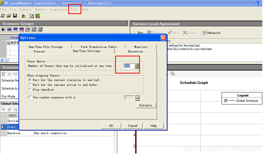The height and width of the screenshot is (155, 263).
Task: Click the Start Scenario play icon
Action: (x=3, y=30)
